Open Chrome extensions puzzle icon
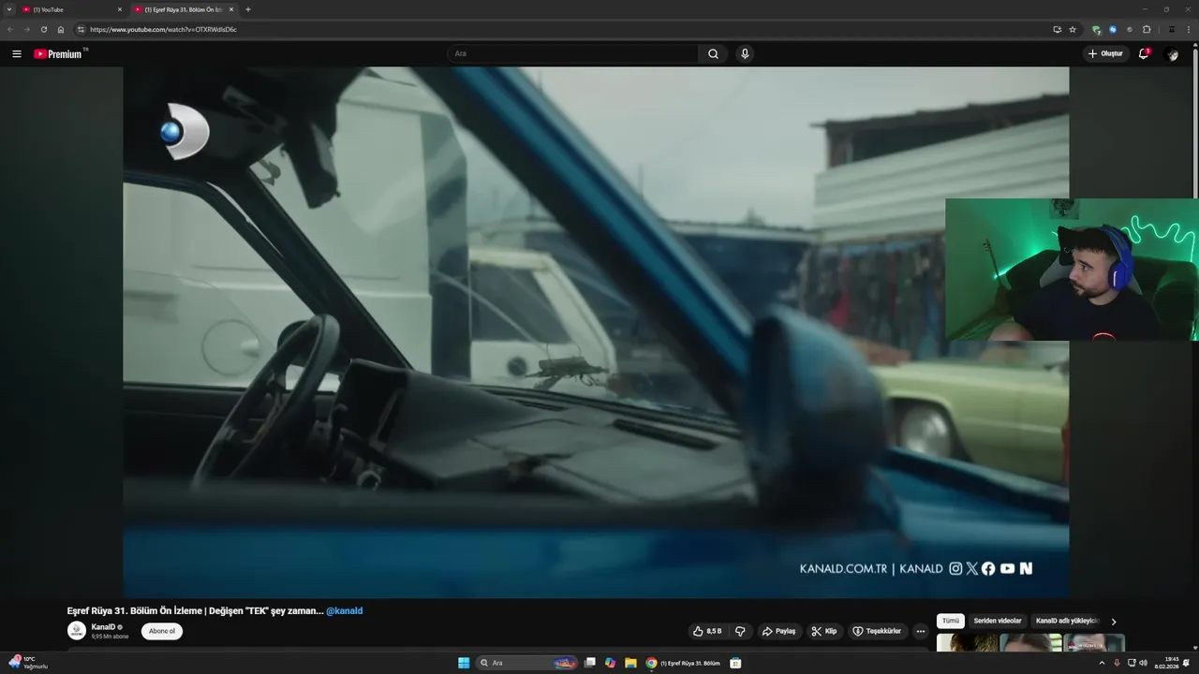Image resolution: width=1199 pixels, height=674 pixels. point(1147,29)
